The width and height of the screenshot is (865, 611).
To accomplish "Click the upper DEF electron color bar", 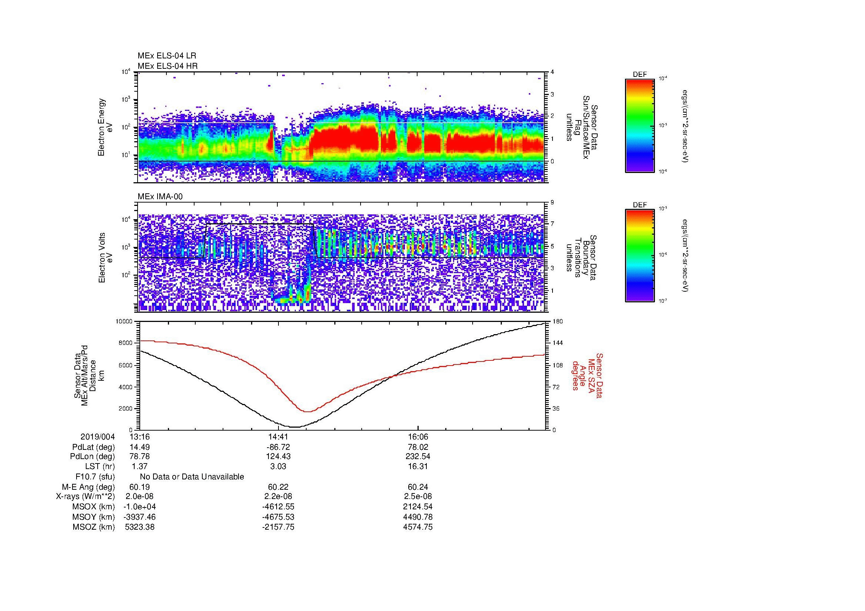I will [639, 125].
